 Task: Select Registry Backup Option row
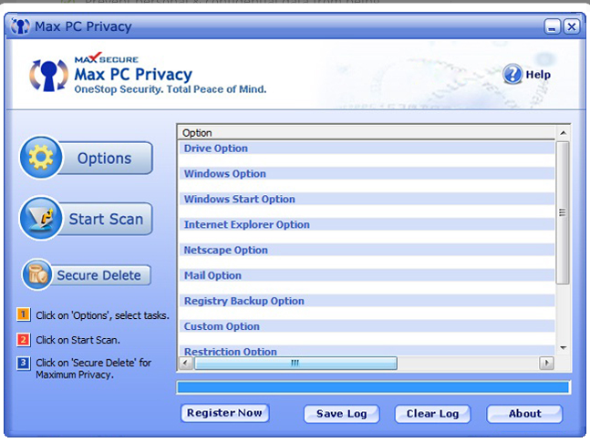tap(244, 302)
